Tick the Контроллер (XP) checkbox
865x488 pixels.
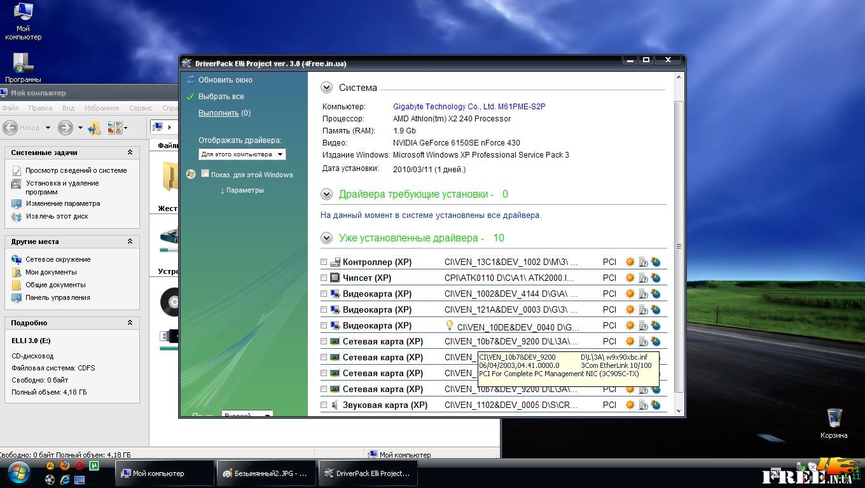324,262
